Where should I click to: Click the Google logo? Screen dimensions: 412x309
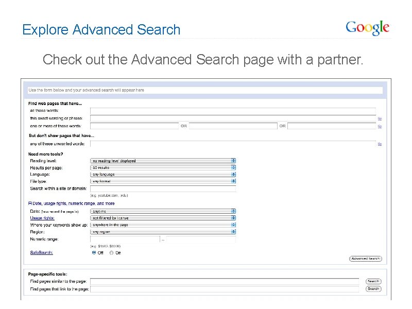pyautogui.click(x=367, y=28)
